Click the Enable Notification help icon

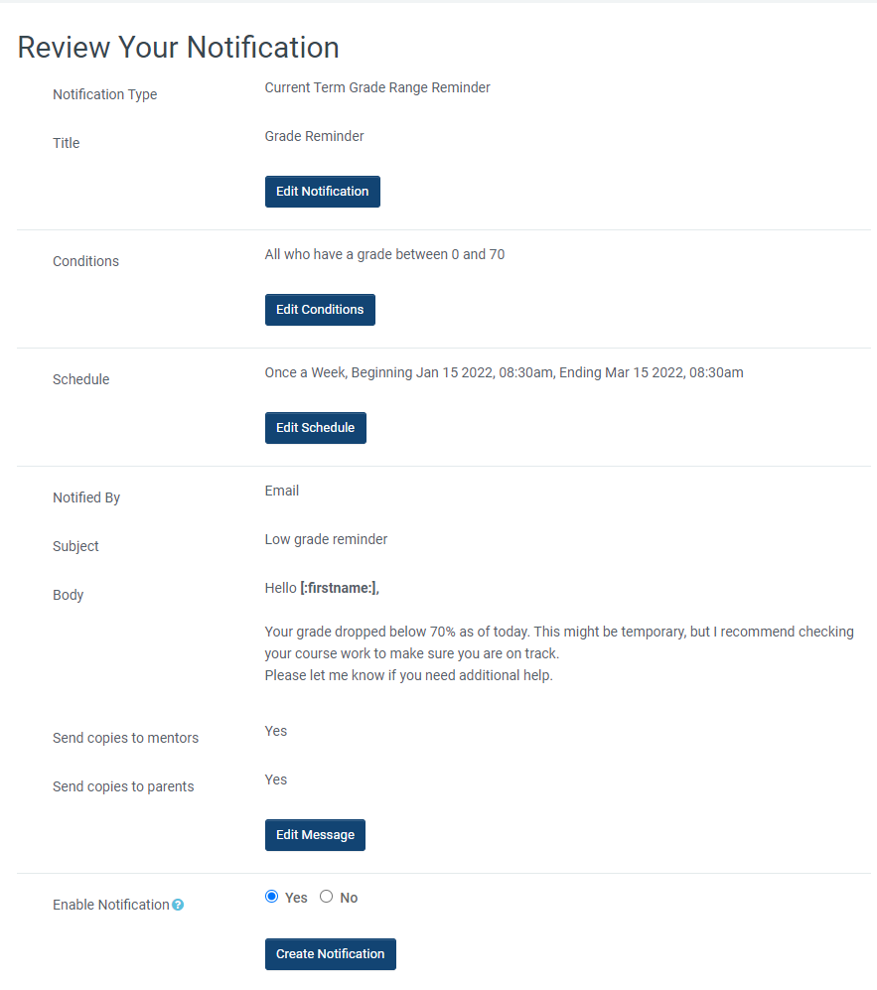178,905
